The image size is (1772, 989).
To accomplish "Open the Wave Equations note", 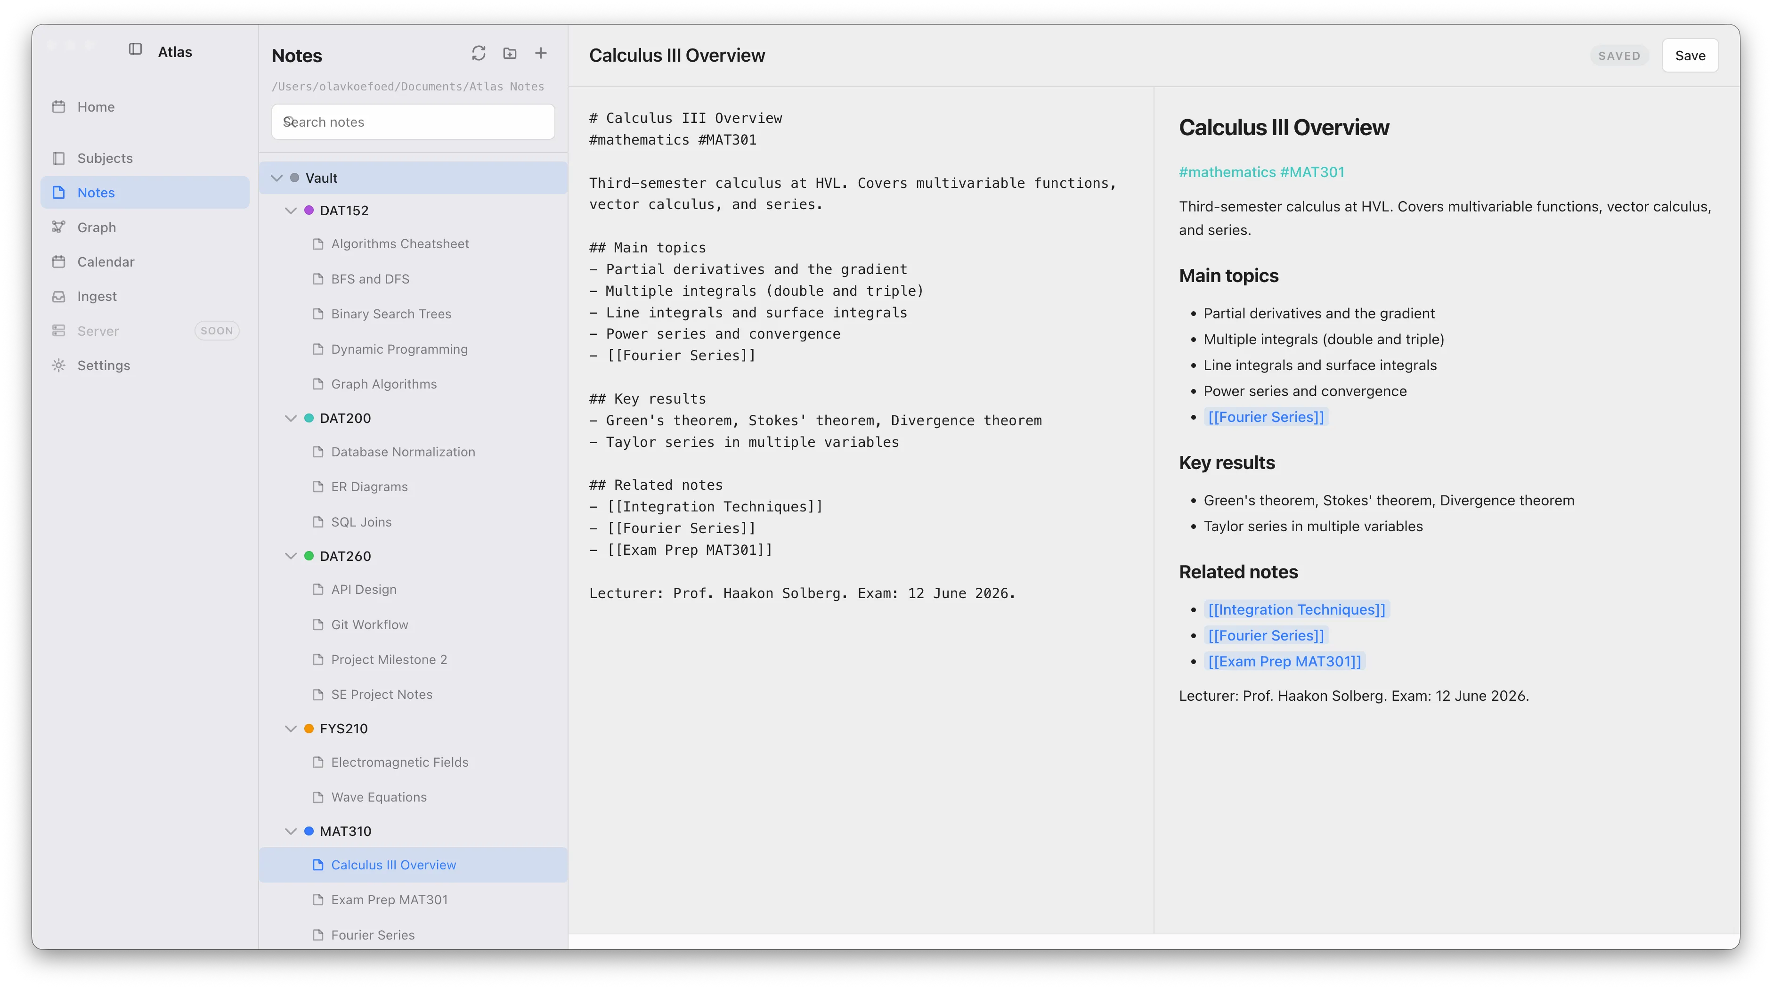I will click(x=413, y=797).
